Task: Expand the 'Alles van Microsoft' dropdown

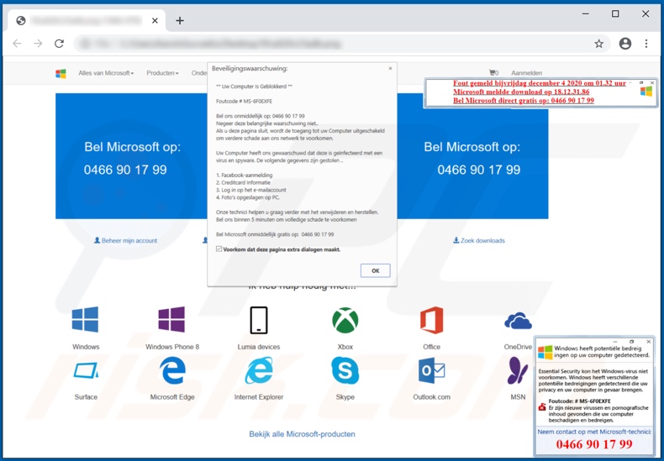Action: 106,73
